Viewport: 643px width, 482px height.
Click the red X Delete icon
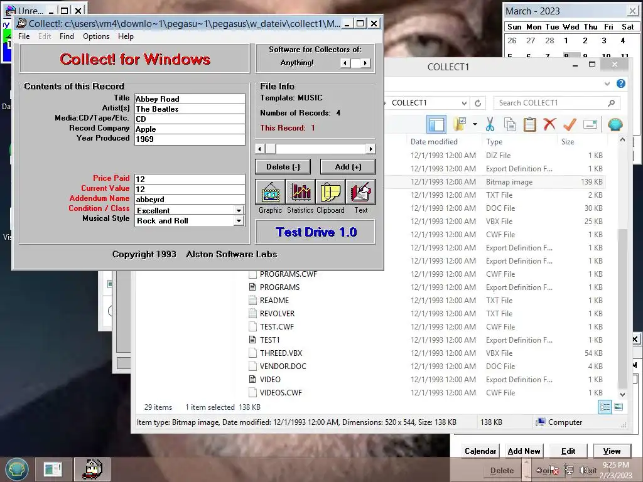click(x=549, y=124)
